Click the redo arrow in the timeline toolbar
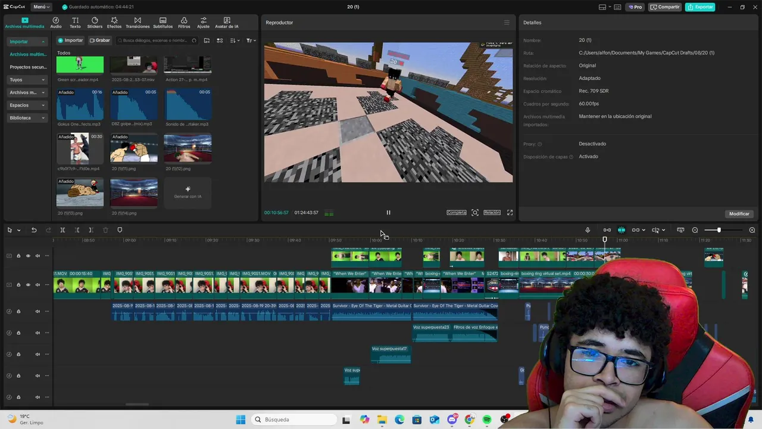 [48, 230]
